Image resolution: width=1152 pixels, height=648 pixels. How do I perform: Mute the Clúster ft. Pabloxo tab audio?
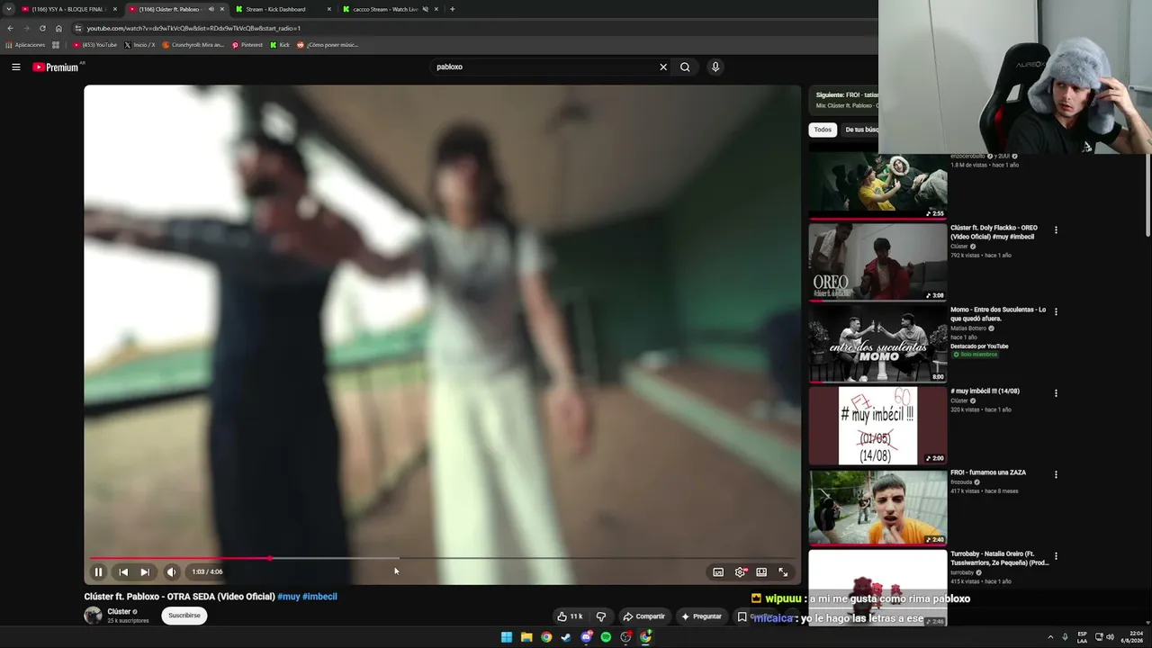tap(211, 9)
